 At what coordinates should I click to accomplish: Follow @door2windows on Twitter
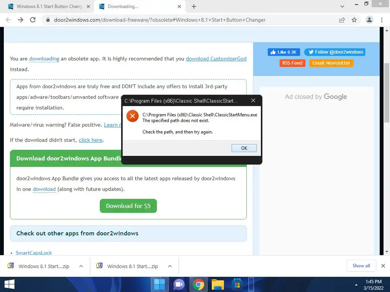coord(334,52)
